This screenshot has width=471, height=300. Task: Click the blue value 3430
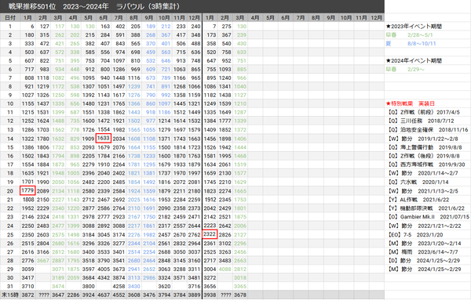pos(133,286)
